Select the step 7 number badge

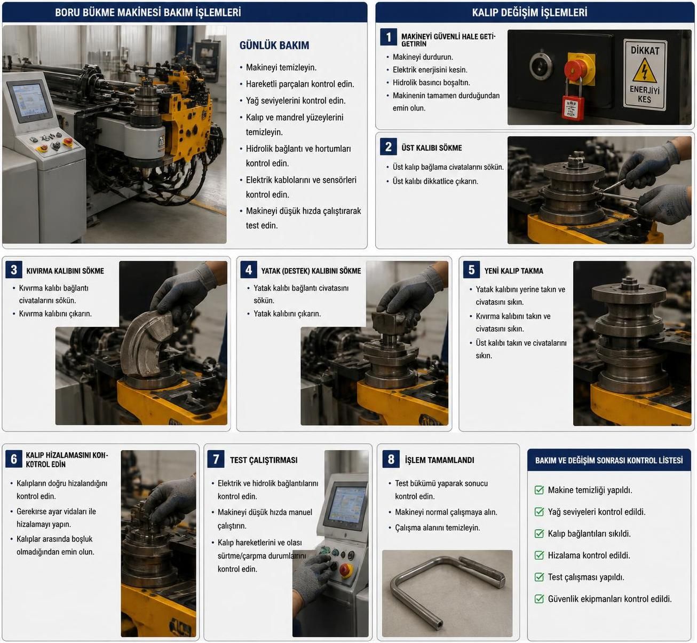click(x=216, y=459)
